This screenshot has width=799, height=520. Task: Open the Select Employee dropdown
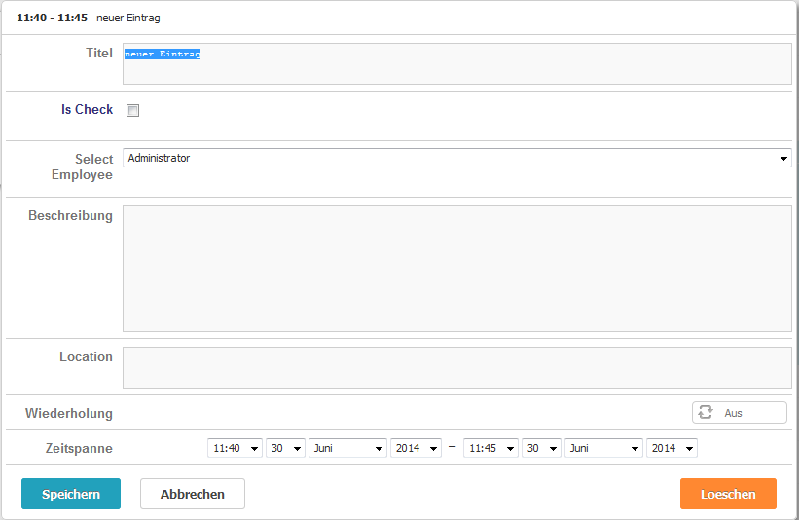pos(456,158)
